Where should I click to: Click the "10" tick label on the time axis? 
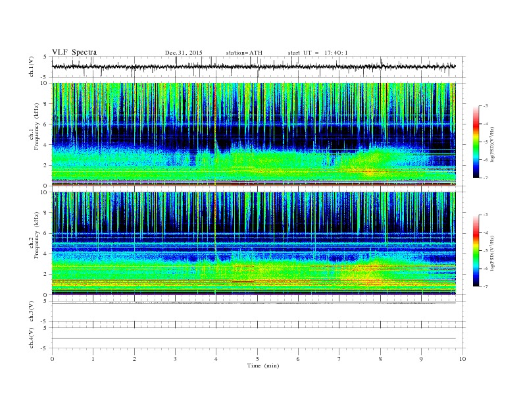462,359
